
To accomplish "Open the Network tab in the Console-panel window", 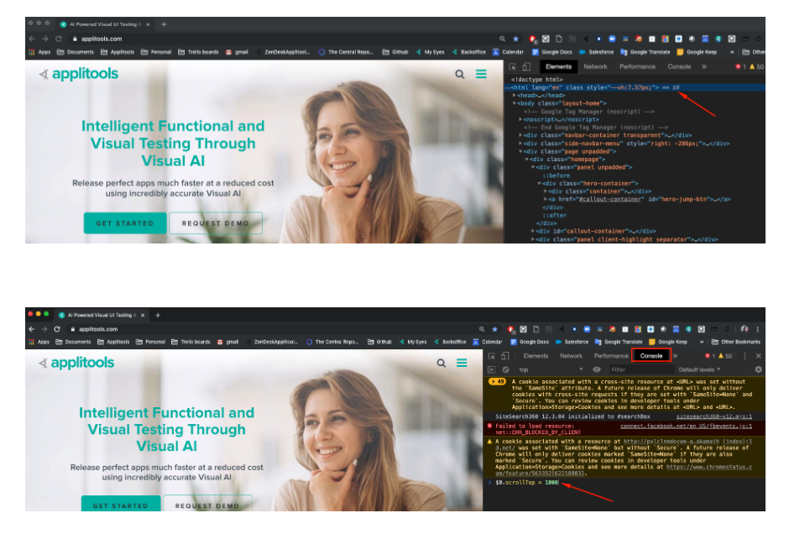I will (571, 356).
